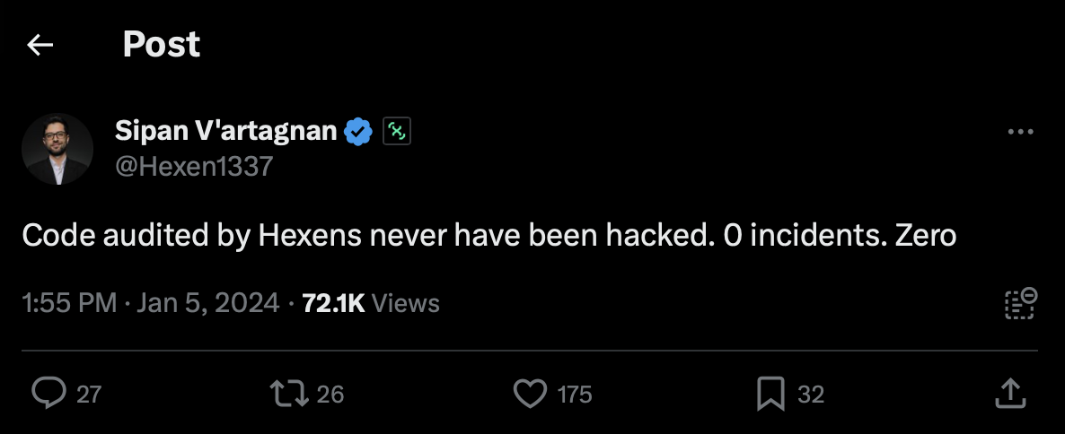Share the post using the upload arrow

(1011, 393)
